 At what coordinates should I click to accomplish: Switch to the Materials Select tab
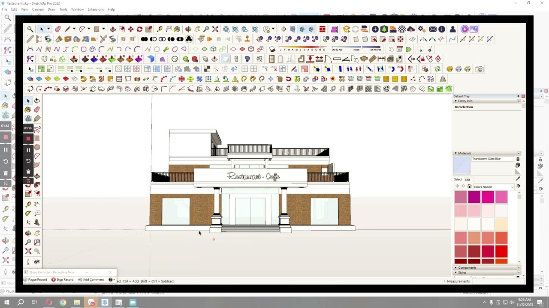tap(458, 180)
